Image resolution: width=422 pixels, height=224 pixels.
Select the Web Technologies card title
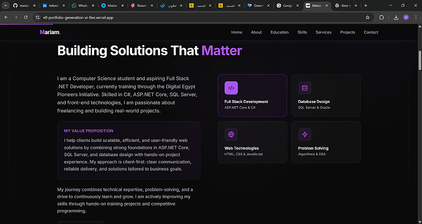pyautogui.click(x=241, y=148)
